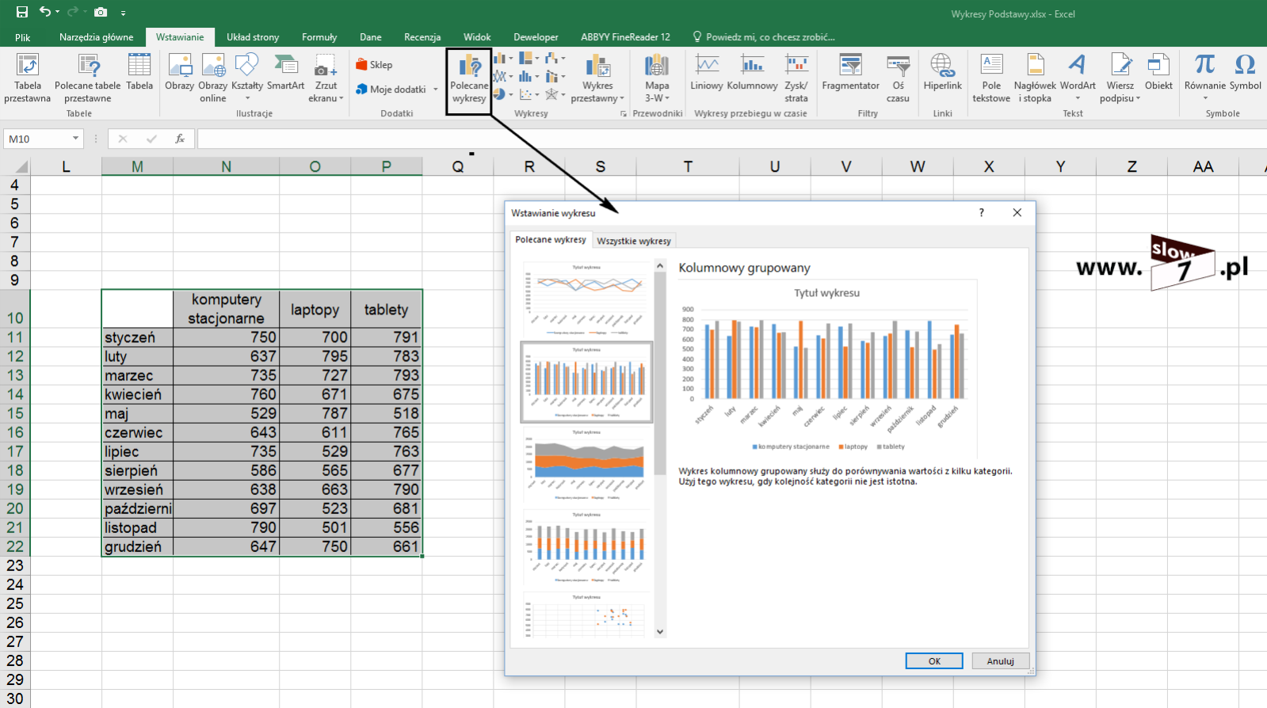The height and width of the screenshot is (708, 1267).
Task: Insert an Obiekt
Action: point(1158,72)
